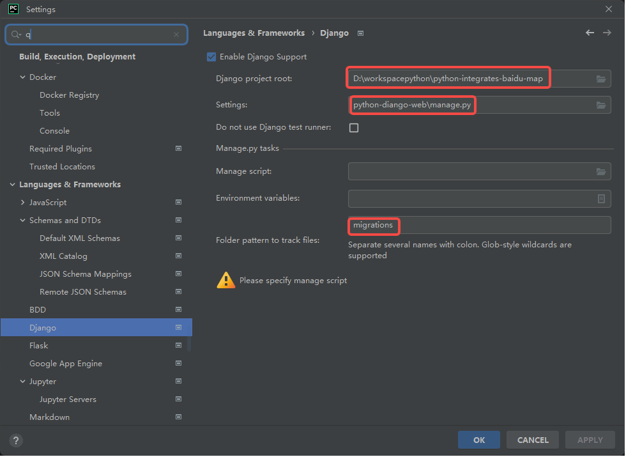The image size is (626, 457).
Task: Disable the Enable Django Support checkbox
Action: click(x=211, y=57)
